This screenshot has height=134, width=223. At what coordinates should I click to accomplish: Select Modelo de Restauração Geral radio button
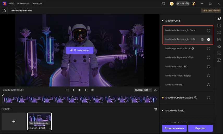click(x=208, y=30)
